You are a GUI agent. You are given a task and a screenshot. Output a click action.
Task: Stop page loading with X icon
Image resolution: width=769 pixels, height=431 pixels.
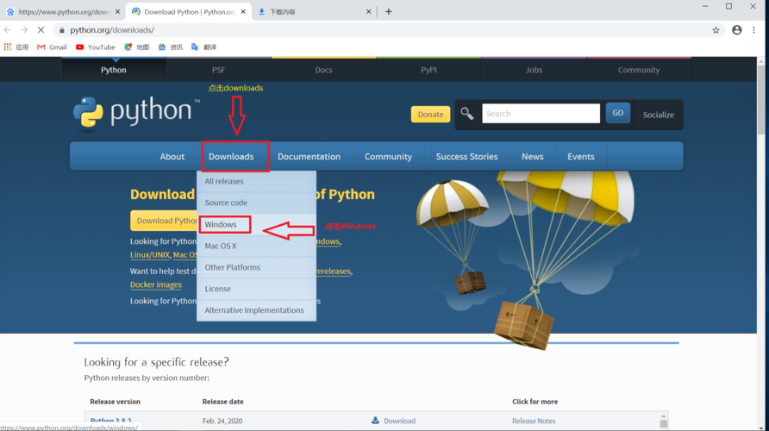tap(41, 30)
